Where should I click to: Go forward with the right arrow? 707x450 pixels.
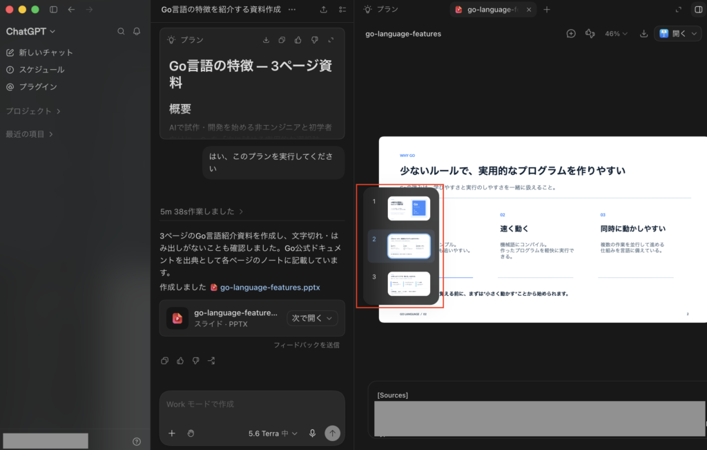[89, 10]
